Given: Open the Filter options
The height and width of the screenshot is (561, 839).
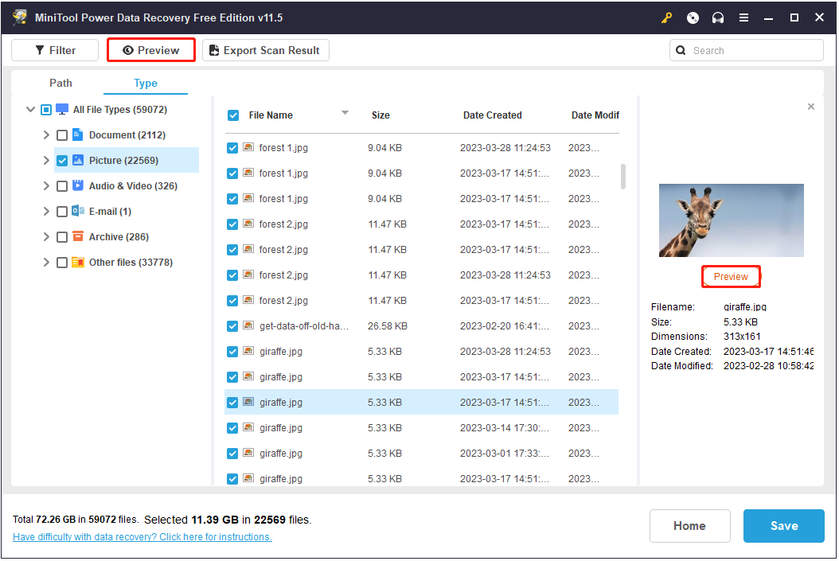Looking at the screenshot, I should [x=55, y=50].
